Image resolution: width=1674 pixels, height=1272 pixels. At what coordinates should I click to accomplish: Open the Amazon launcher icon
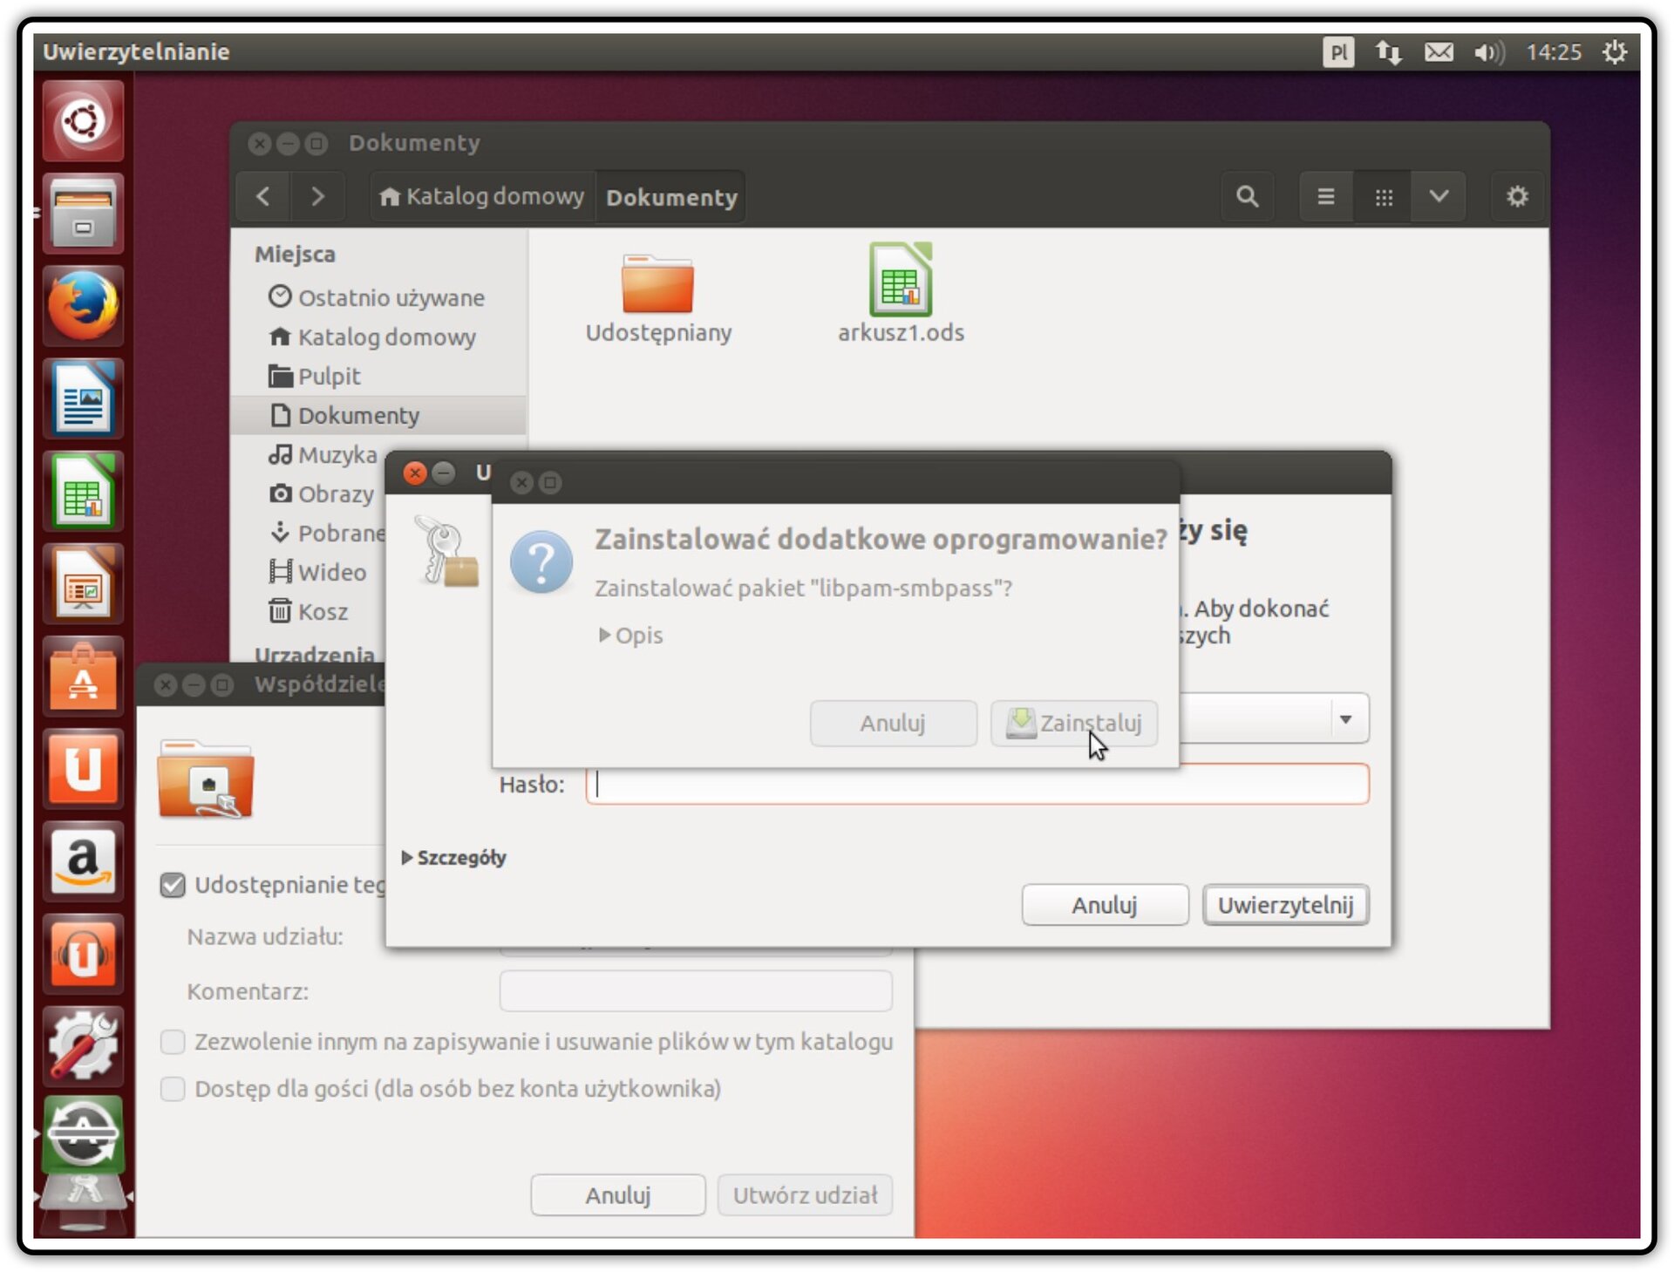83,861
